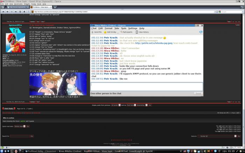Click Send file in Kopete toolbar
Screen dimensions: 245x153
97,32
